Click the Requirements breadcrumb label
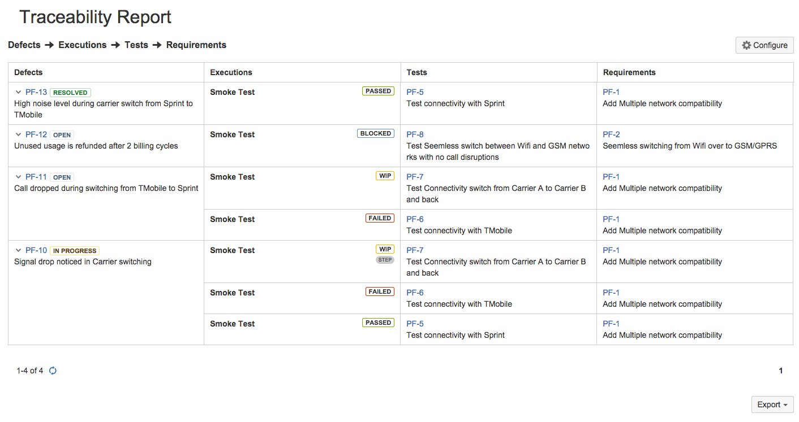Screen dimensions: 799x422 (x=196, y=45)
